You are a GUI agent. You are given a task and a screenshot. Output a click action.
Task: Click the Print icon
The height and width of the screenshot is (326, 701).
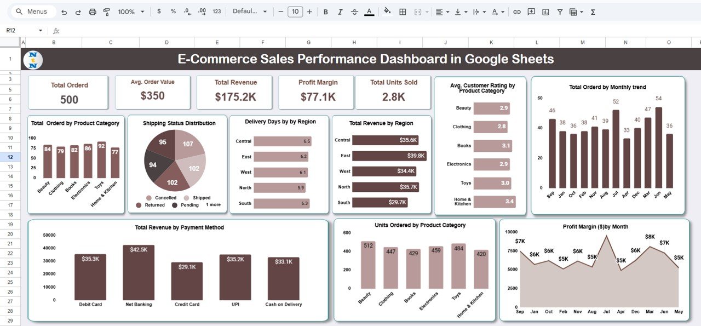click(92, 11)
